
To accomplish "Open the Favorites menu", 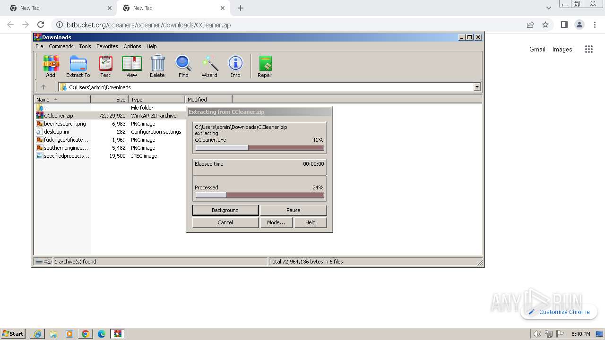I will pyautogui.click(x=107, y=46).
